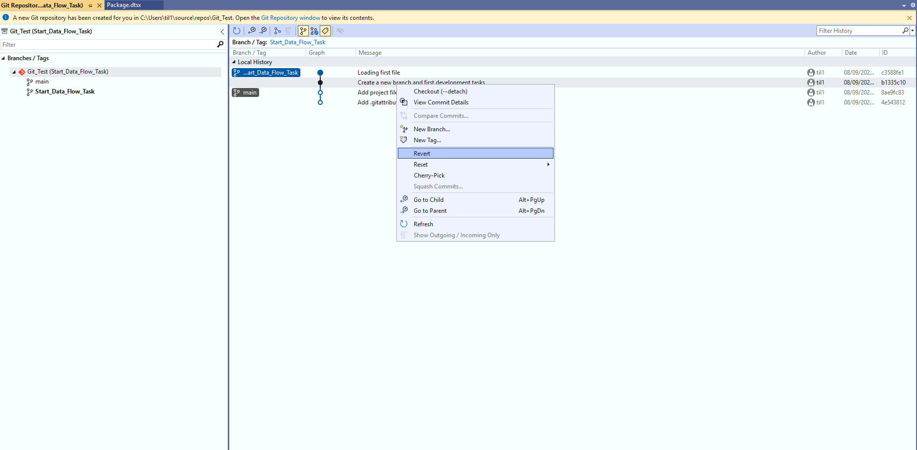Select Start_Data_Flow_Task branch in the tree

pyautogui.click(x=65, y=91)
